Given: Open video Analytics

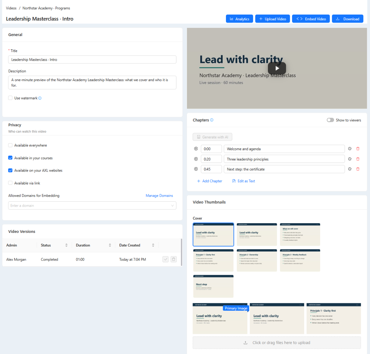Looking at the screenshot, I should click(x=239, y=19).
